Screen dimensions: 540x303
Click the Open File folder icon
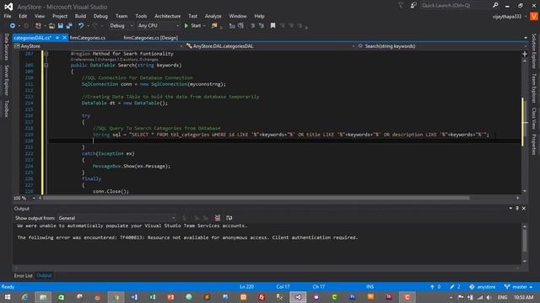click(x=51, y=26)
